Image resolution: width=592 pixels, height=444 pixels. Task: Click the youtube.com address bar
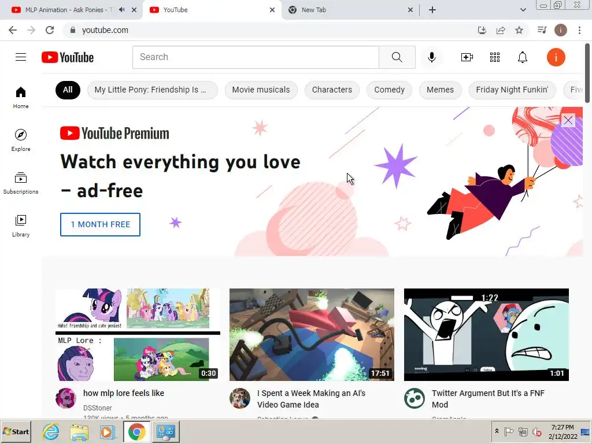click(268, 30)
